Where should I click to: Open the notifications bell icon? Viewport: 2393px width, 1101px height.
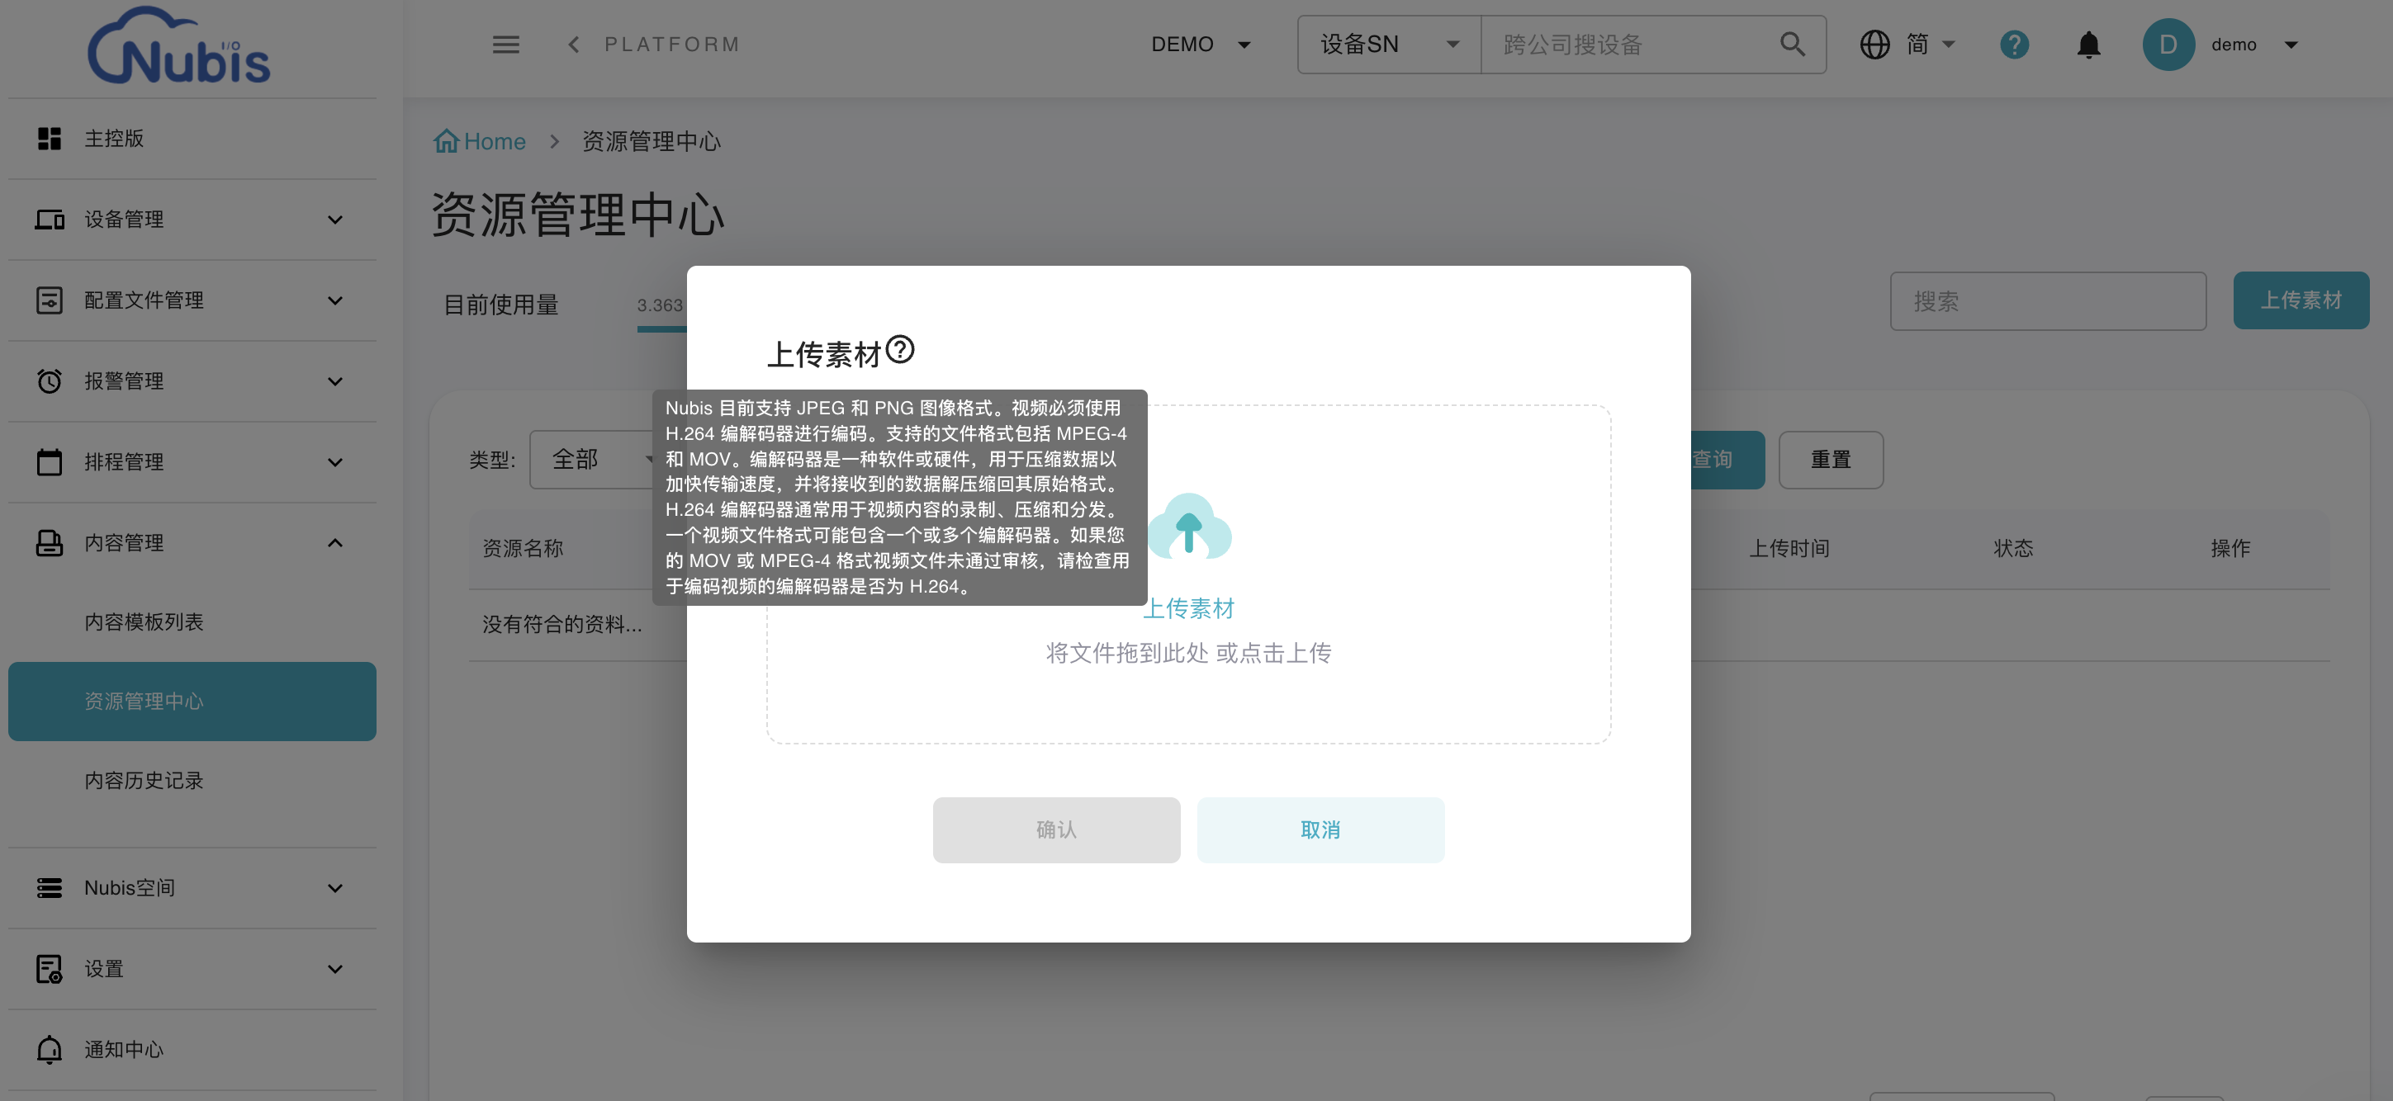coord(2088,45)
